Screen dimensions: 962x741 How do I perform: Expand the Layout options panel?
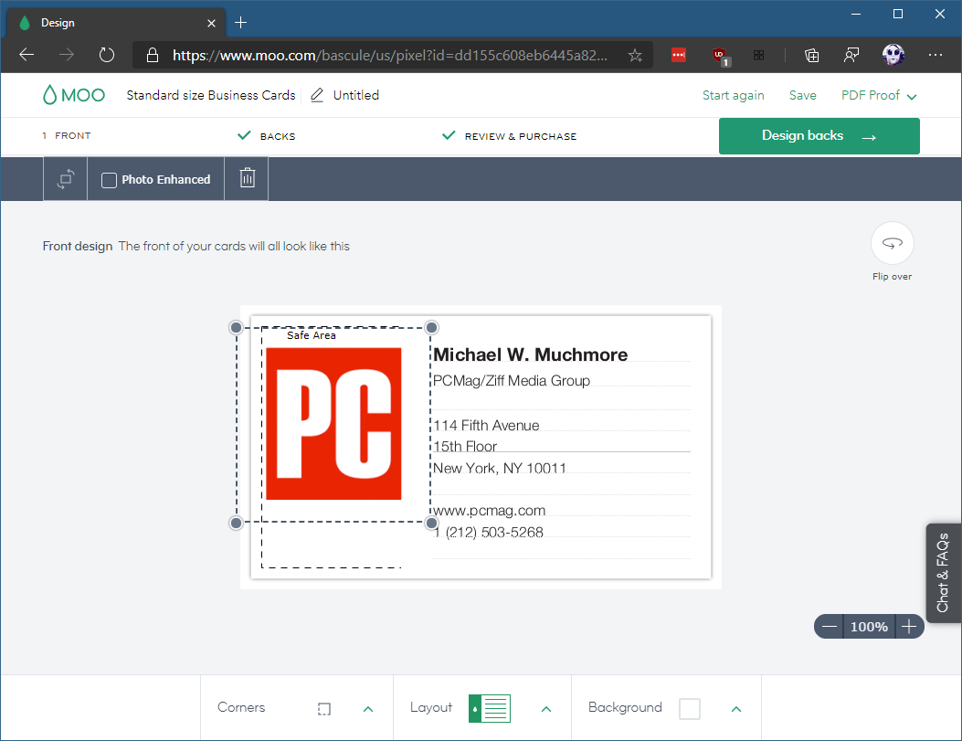pos(546,709)
